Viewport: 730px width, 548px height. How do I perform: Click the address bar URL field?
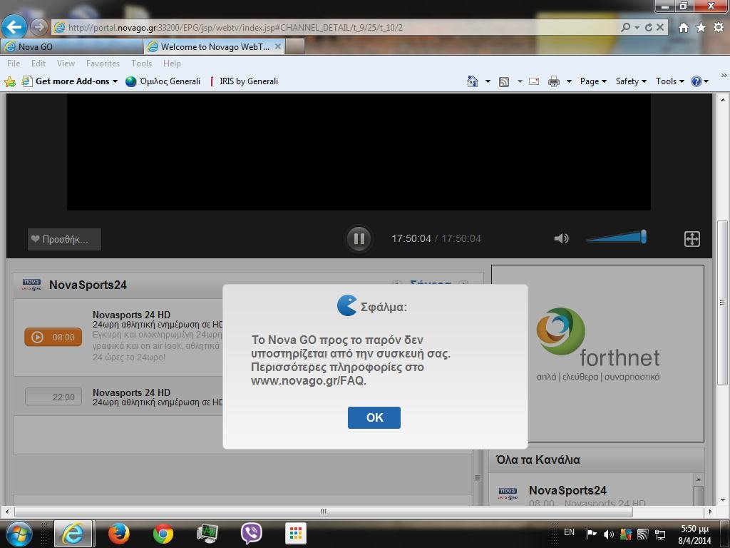[x=335, y=27]
